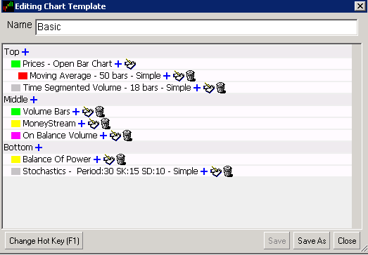Open the edit icon for On Balance Volume
The height and width of the screenshot is (255, 368).
pyautogui.click(x=115, y=136)
